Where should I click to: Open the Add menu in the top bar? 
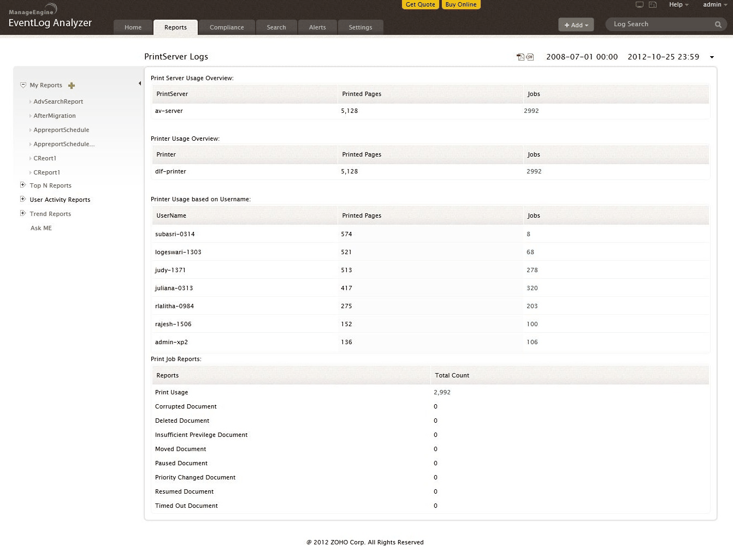(x=576, y=25)
